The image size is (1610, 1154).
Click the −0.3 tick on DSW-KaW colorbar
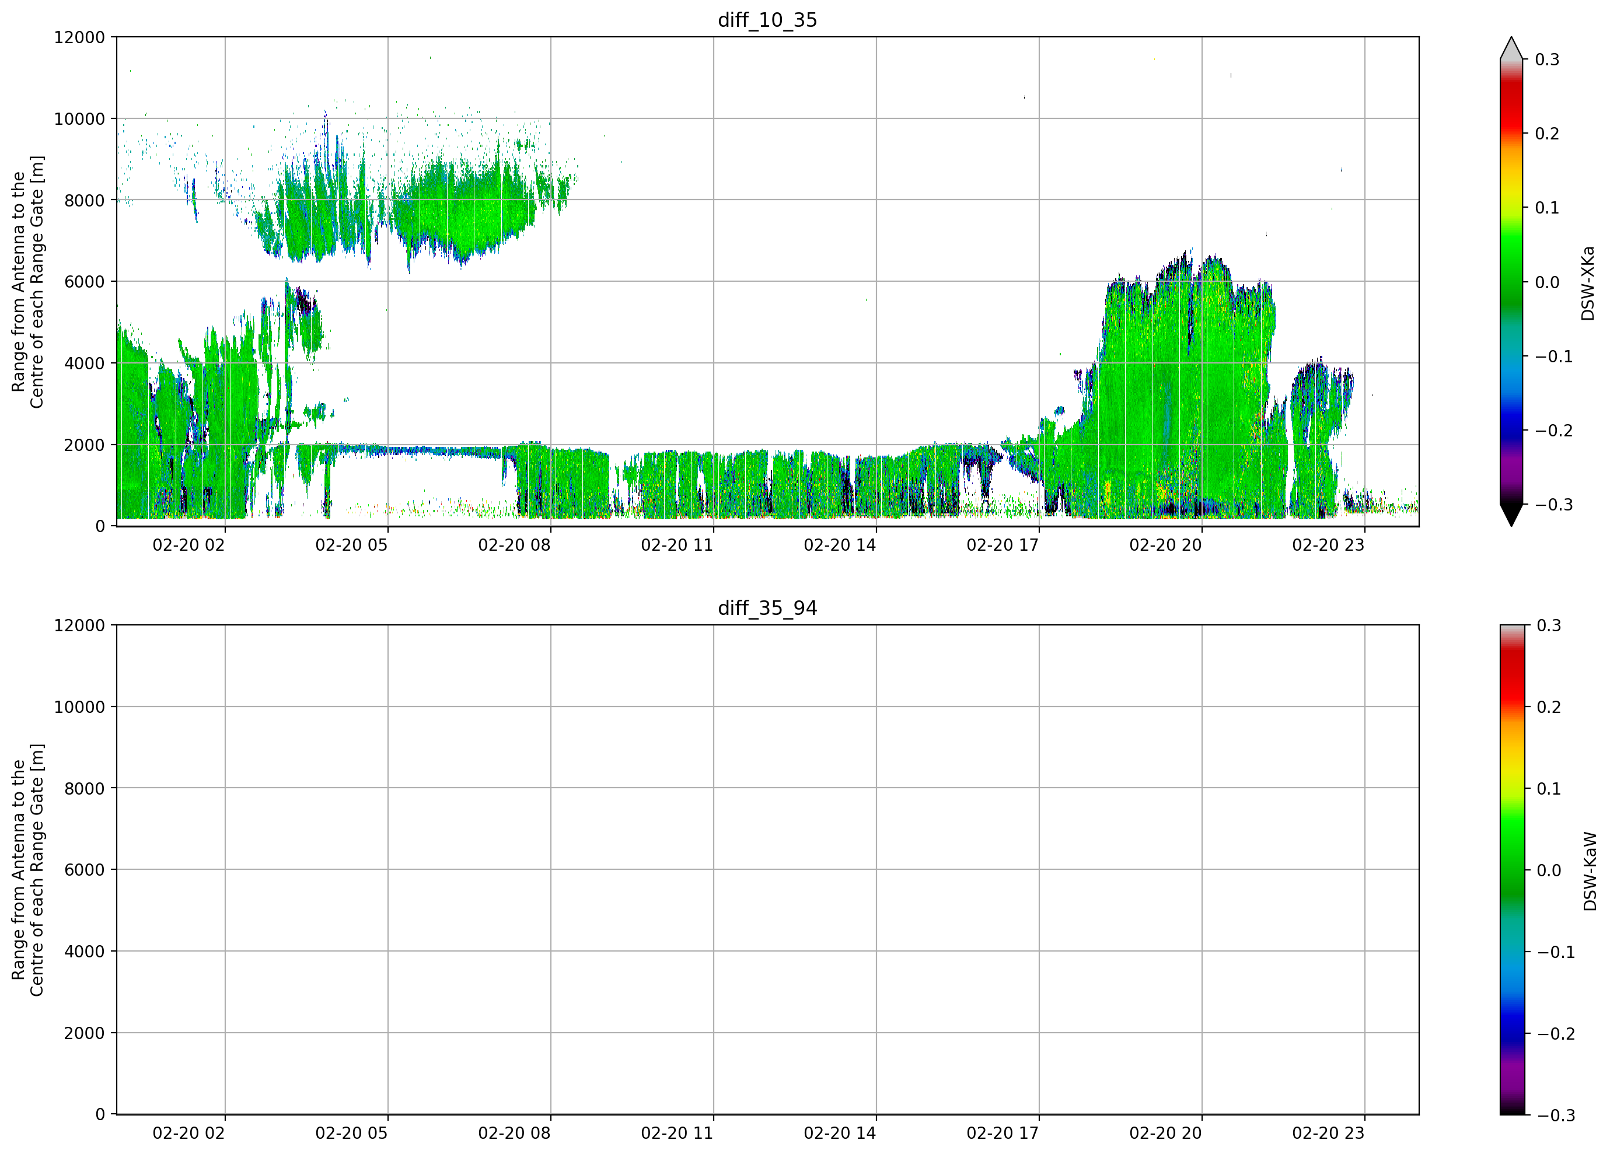[1555, 1115]
